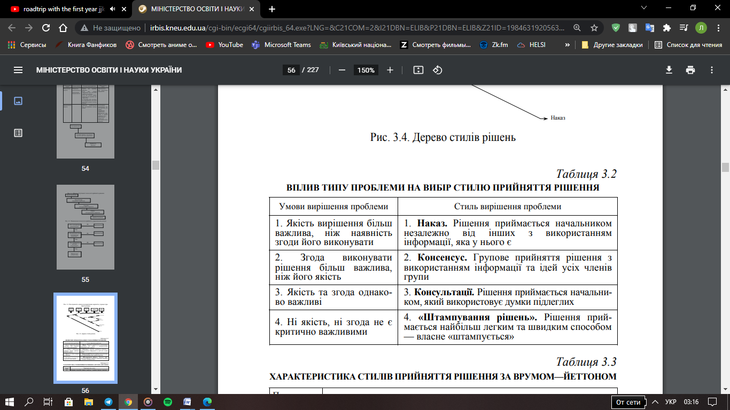Viewport: 730px width, 410px height.
Task: Open Chrome three-dot main menu
Action: [x=718, y=28]
